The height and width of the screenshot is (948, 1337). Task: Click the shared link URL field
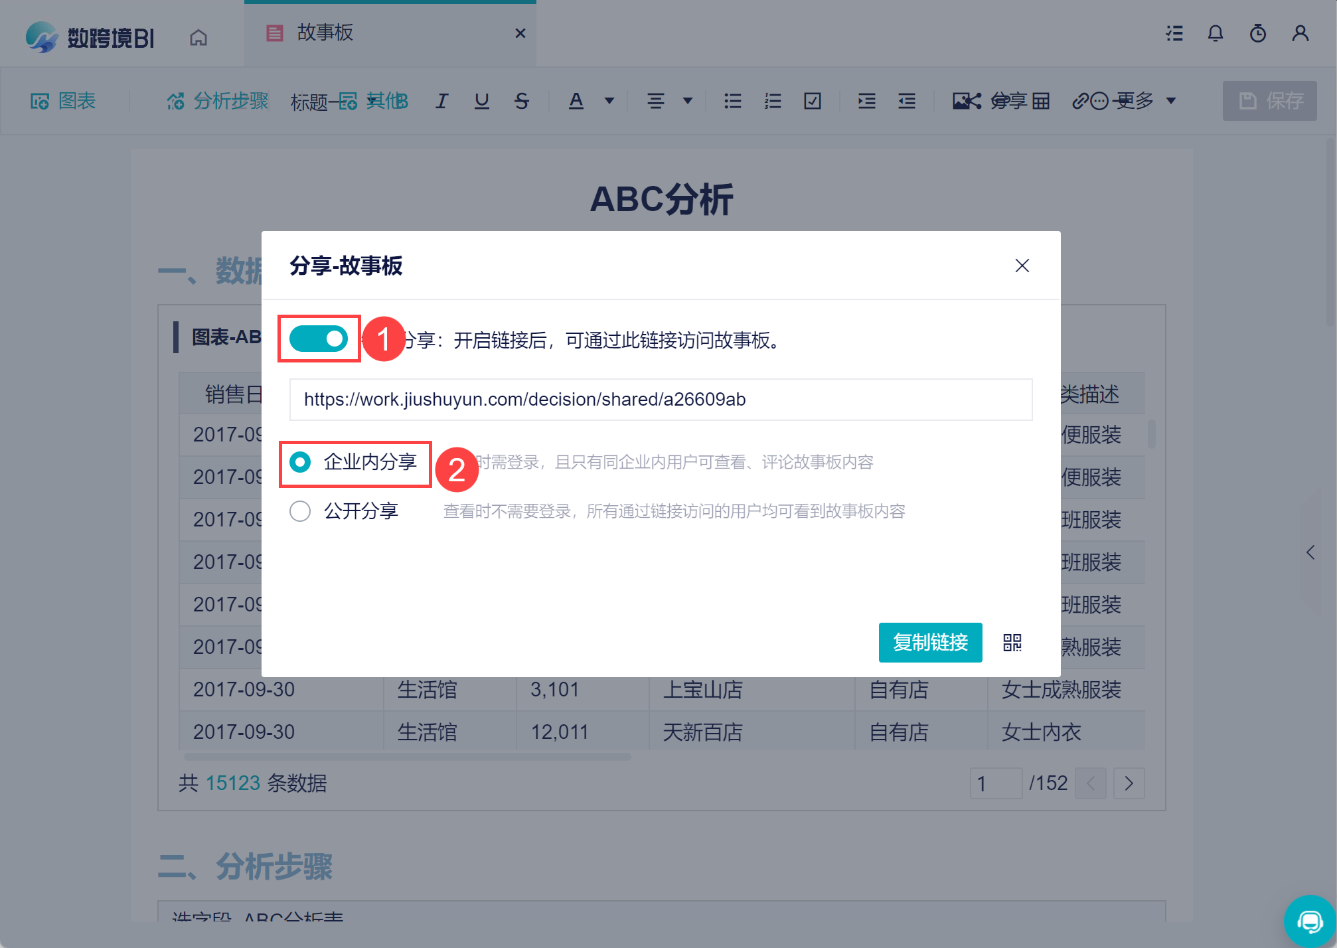click(661, 399)
